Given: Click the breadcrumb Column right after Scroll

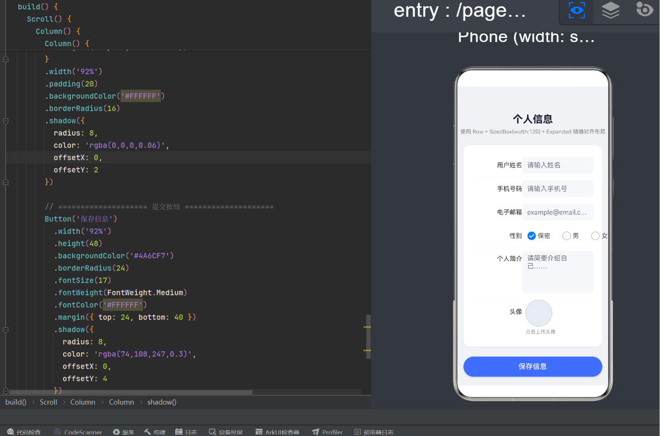Looking at the screenshot, I should tap(83, 402).
